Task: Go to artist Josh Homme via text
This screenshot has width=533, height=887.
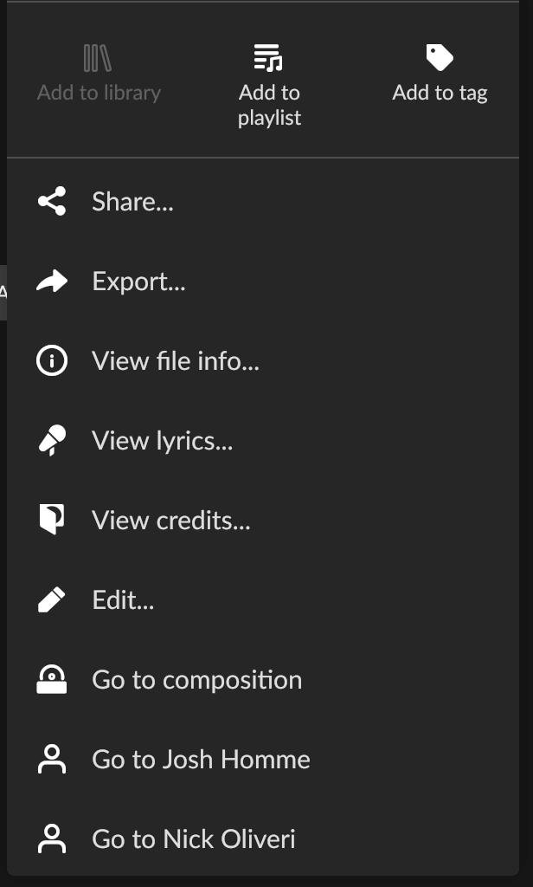Action: pos(201,760)
